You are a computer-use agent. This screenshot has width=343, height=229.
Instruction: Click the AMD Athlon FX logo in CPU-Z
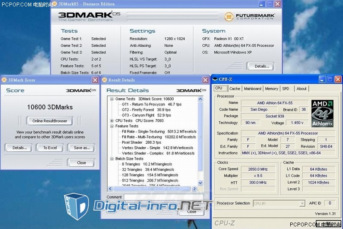(x=325, y=113)
